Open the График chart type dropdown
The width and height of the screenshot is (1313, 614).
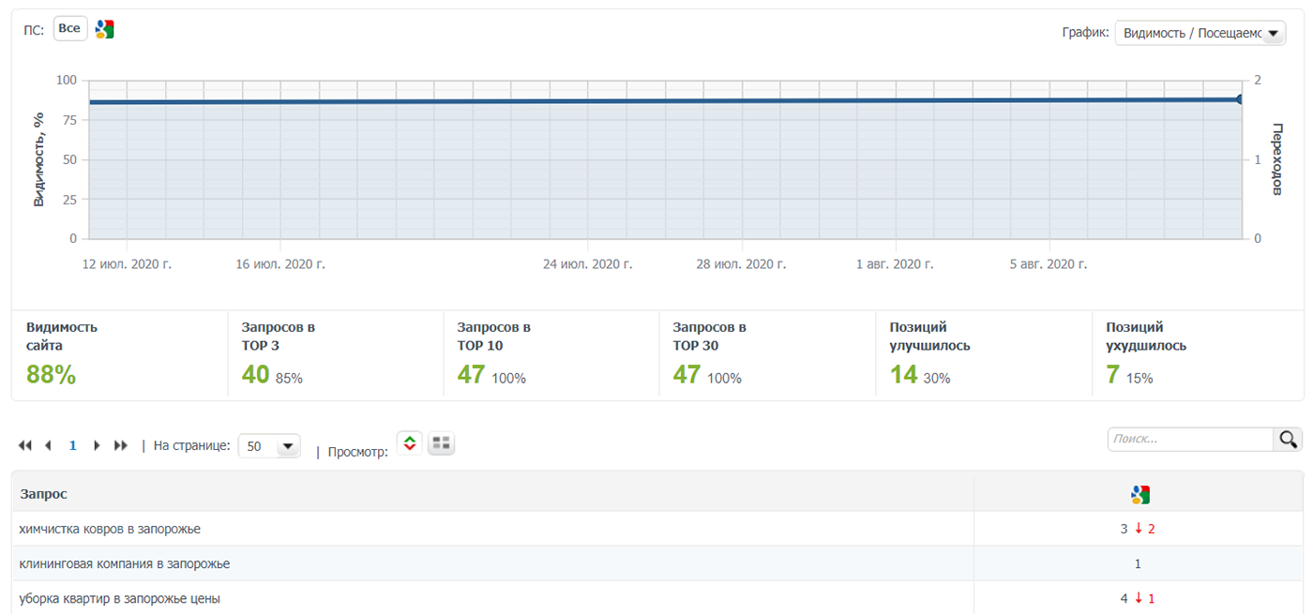click(1200, 34)
